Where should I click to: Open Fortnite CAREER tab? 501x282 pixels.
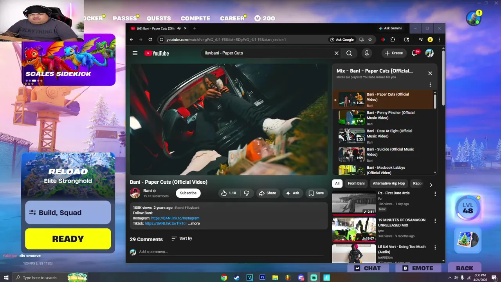click(x=232, y=18)
